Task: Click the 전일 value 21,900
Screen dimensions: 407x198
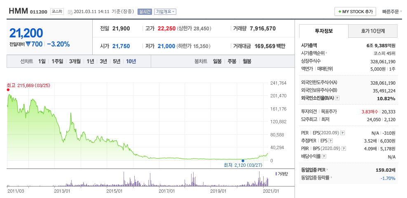Action: pyautogui.click(x=121, y=28)
